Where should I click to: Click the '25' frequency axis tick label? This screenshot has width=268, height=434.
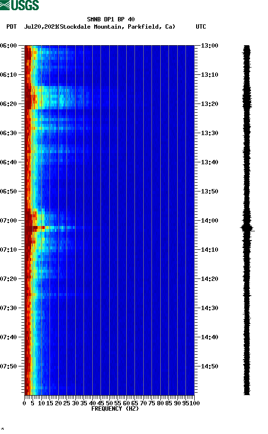tap(67, 403)
